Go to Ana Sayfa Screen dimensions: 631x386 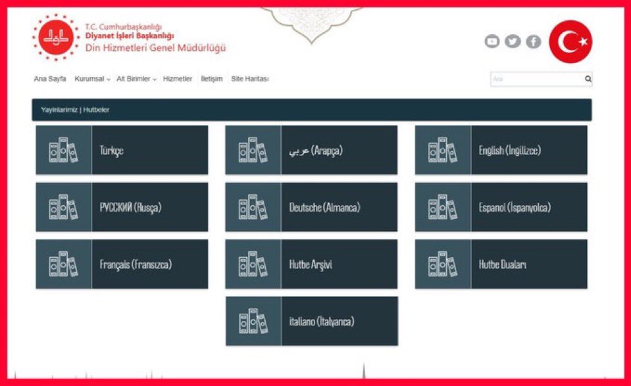(x=50, y=79)
